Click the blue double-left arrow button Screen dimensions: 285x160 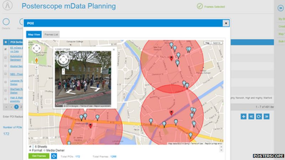click(x=251, y=117)
